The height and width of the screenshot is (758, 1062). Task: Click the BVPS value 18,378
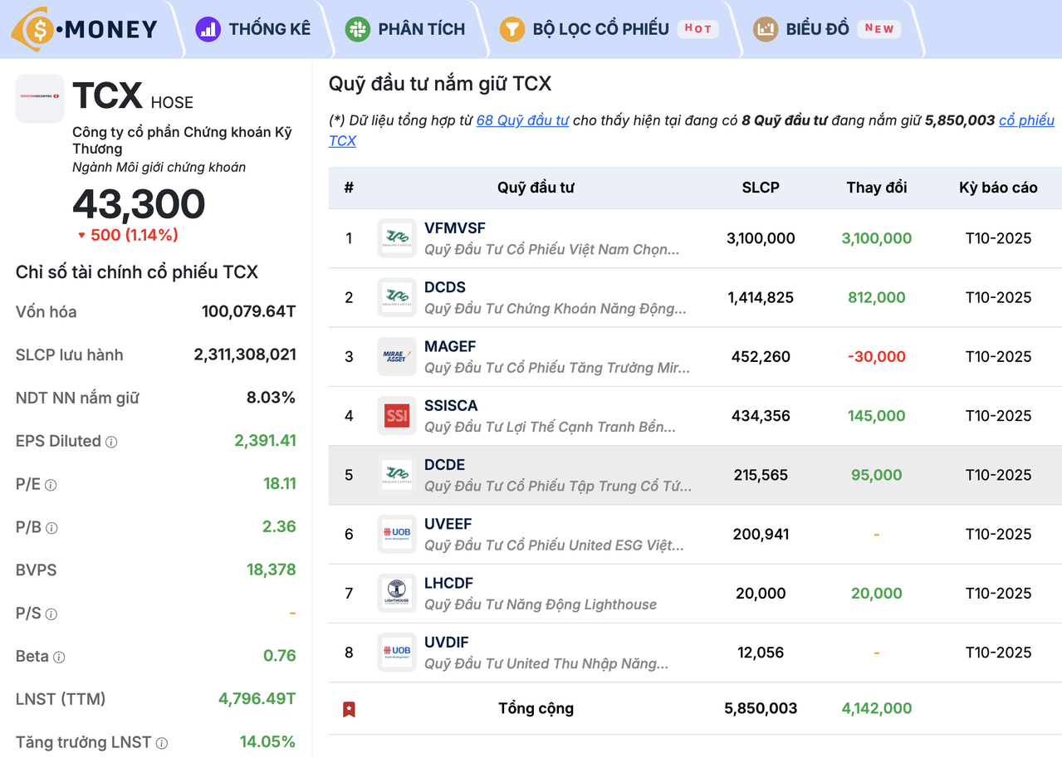click(272, 570)
